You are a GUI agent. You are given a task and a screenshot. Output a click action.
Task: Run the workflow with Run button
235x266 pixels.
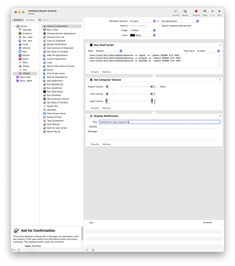[x=219, y=11]
